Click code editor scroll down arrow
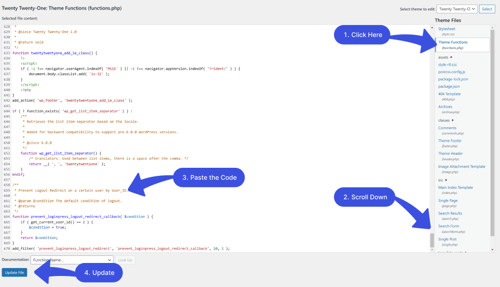The image size is (500, 287). click(432, 249)
